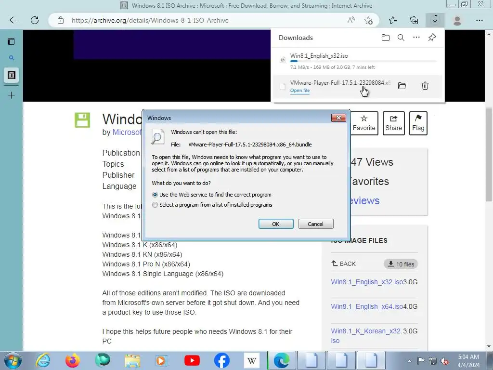The image size is (493, 370).
Task: Go BACK in ISO image files list
Action: pos(343,264)
